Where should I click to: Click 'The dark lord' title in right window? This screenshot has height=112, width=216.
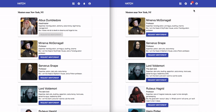pyautogui.click(x=151, y=69)
